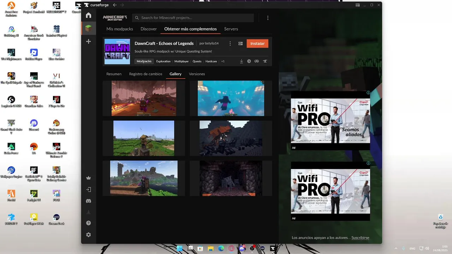Go back with the left arrow in the title bar

(115, 5)
